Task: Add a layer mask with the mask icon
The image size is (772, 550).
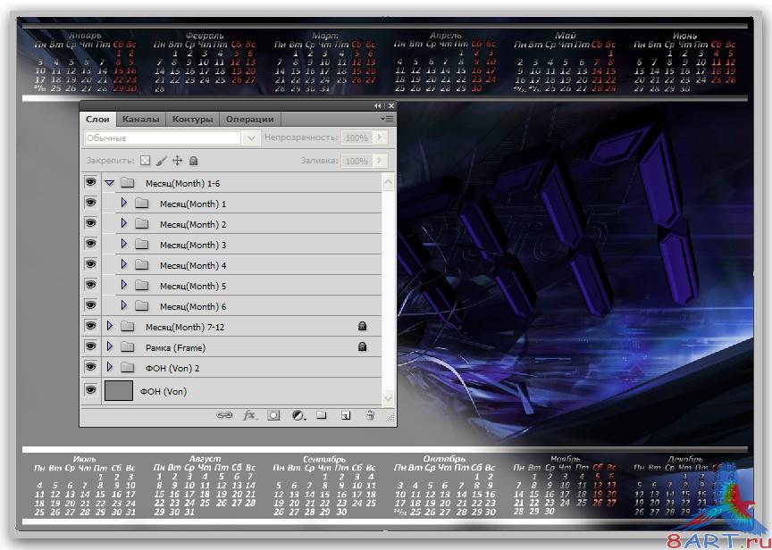Action: coord(274,415)
